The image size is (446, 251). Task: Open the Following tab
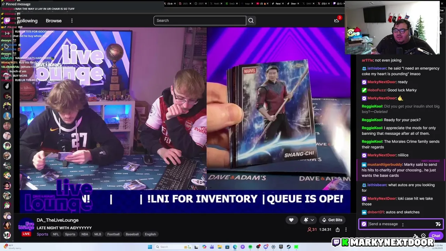[27, 21]
